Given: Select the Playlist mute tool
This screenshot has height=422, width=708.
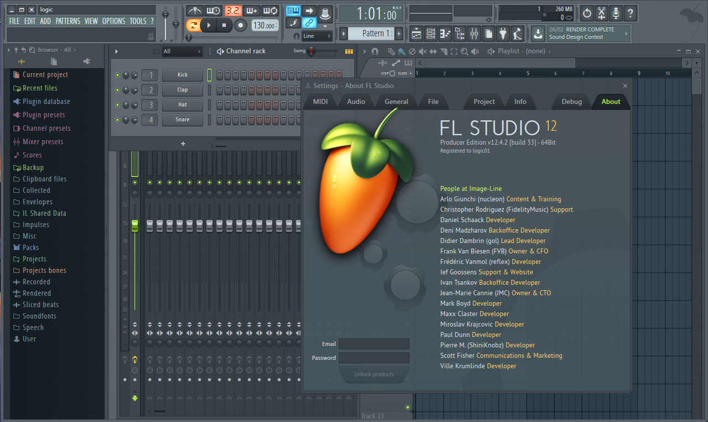Looking at the screenshot, I should pos(422,51).
